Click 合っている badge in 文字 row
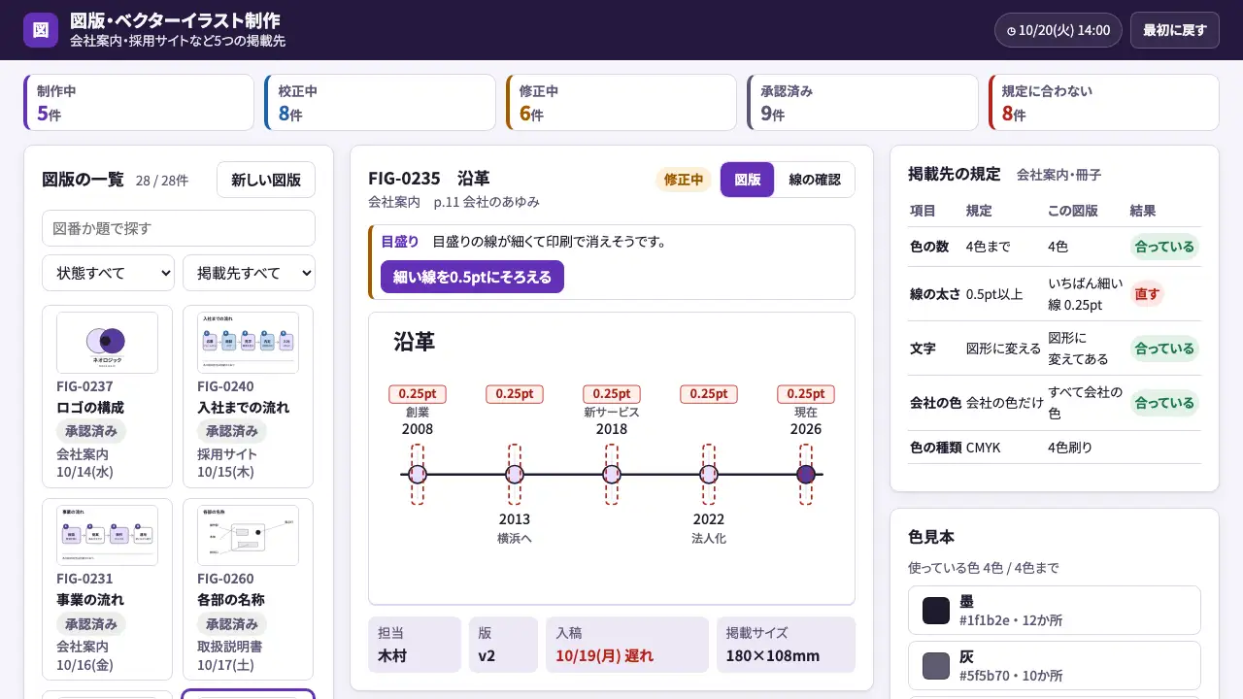Screen dimensions: 1243x699 coord(1164,348)
